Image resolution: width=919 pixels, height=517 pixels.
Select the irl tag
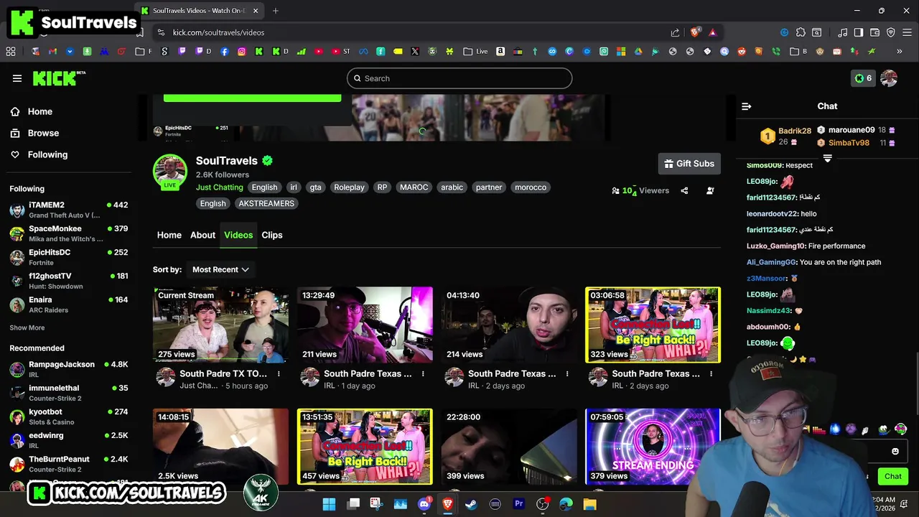tap(293, 187)
